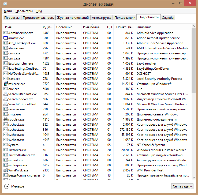Click memory value 14 224 K
This screenshot has height=195, width=198.
click(127, 84)
